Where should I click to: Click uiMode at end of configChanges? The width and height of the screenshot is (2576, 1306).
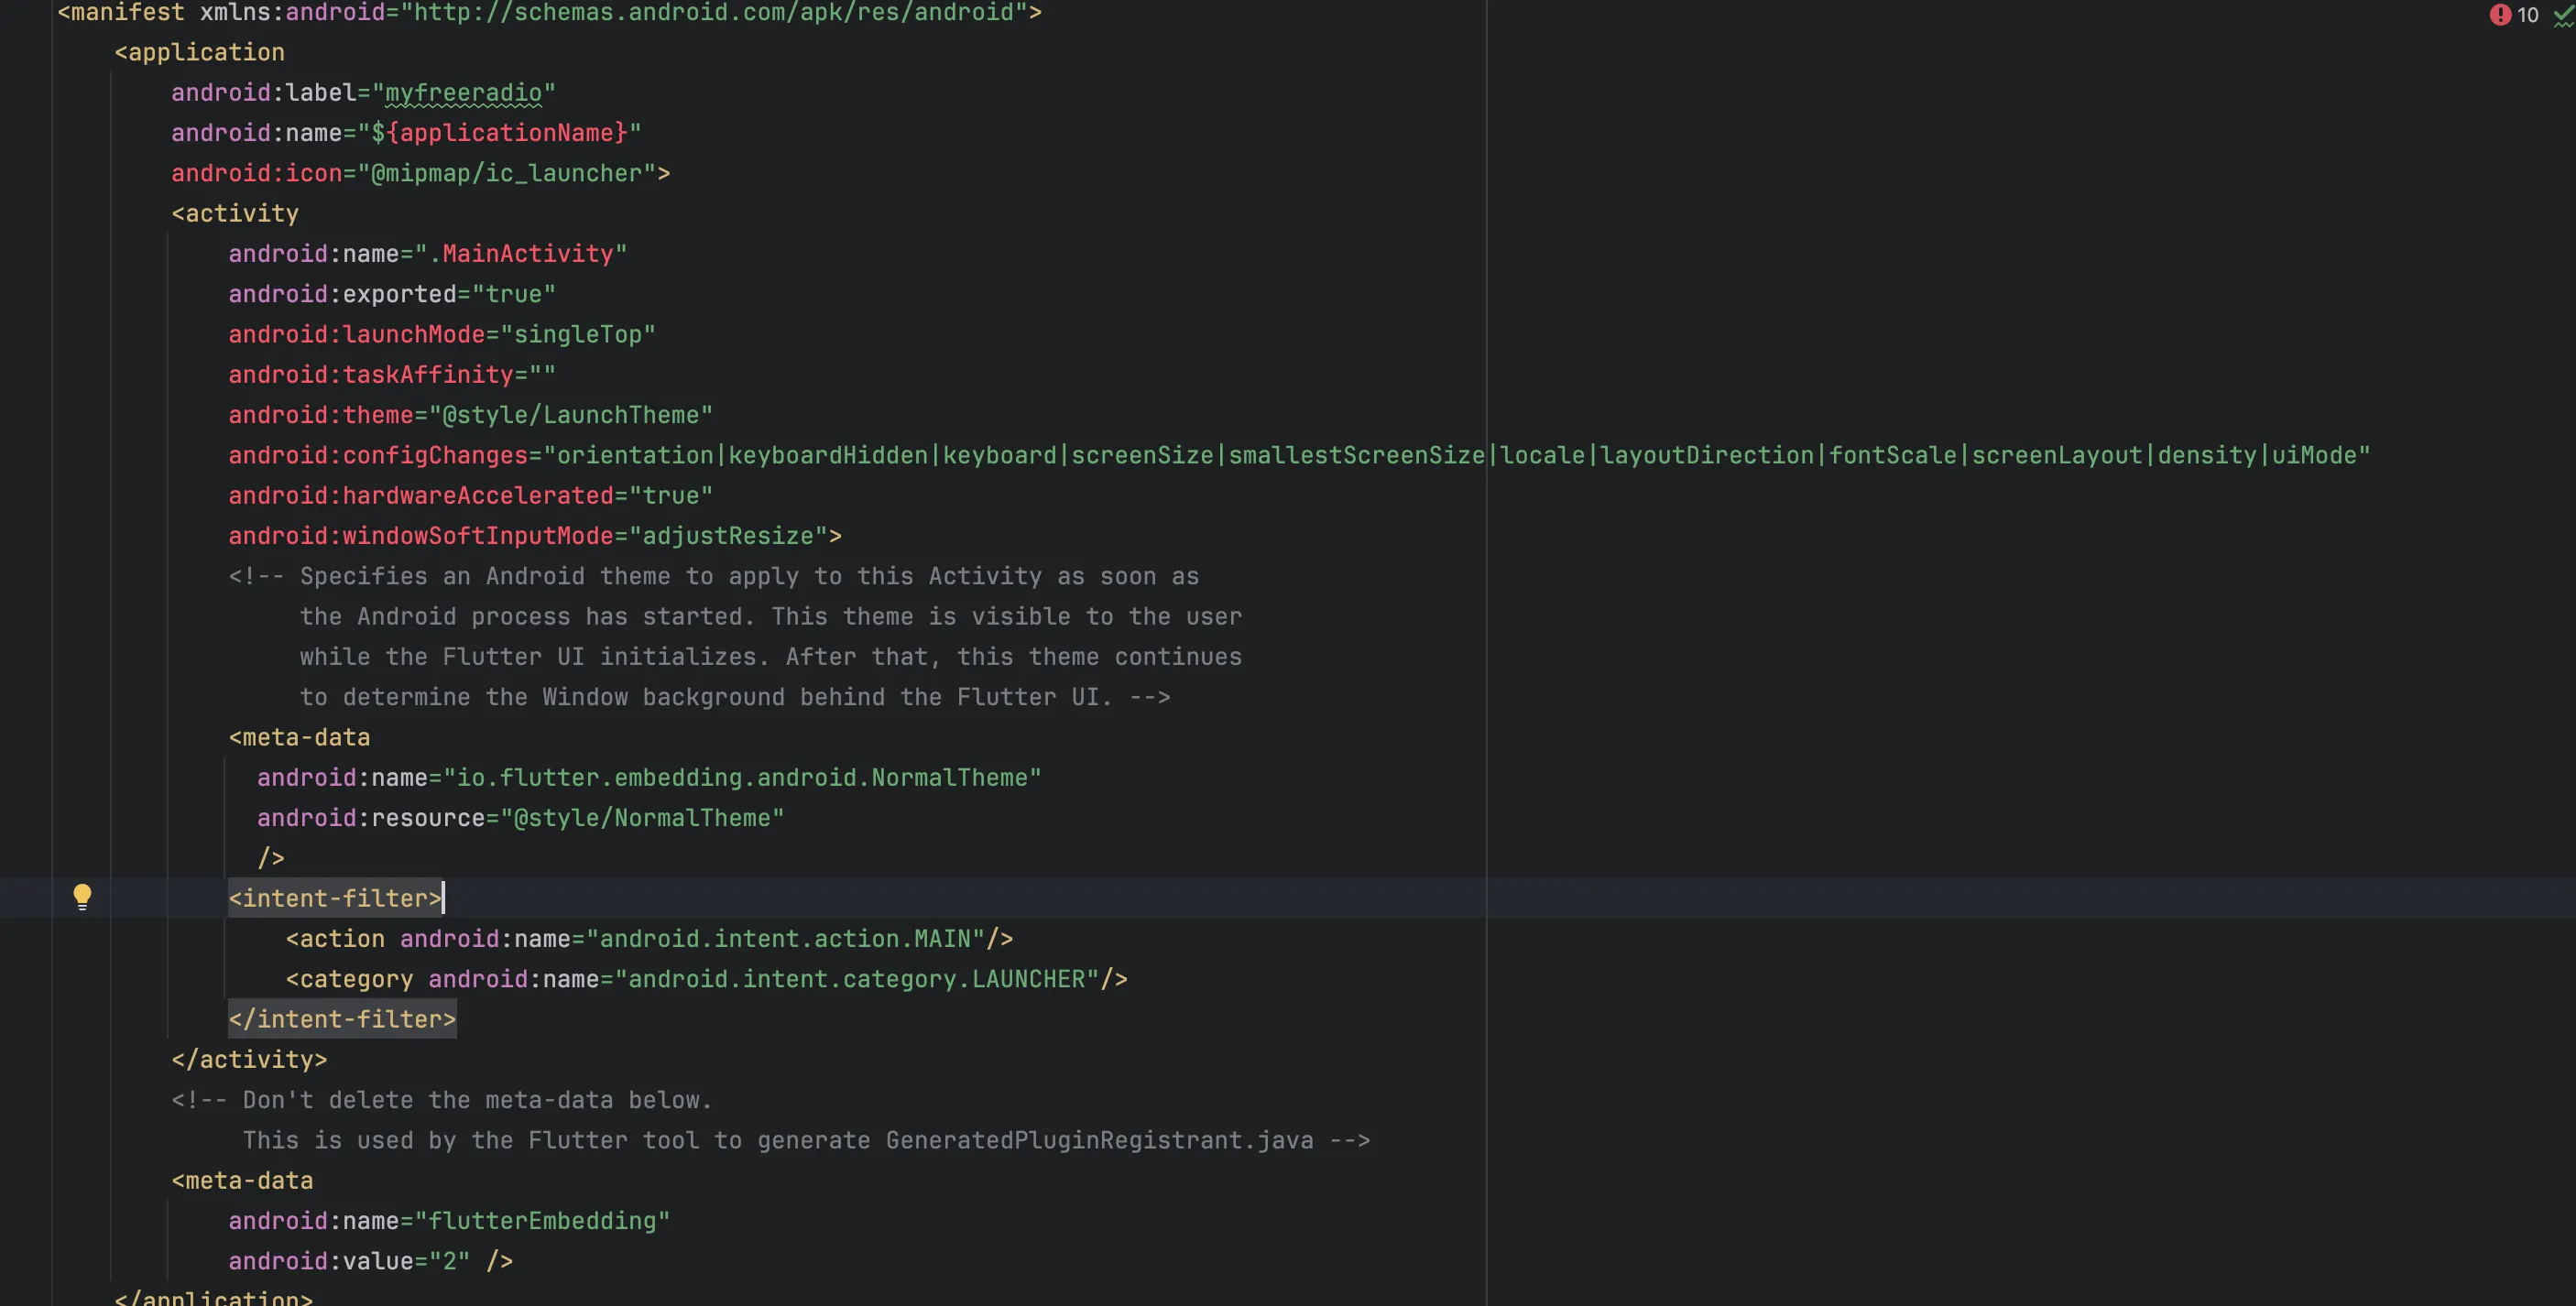(x=2314, y=455)
